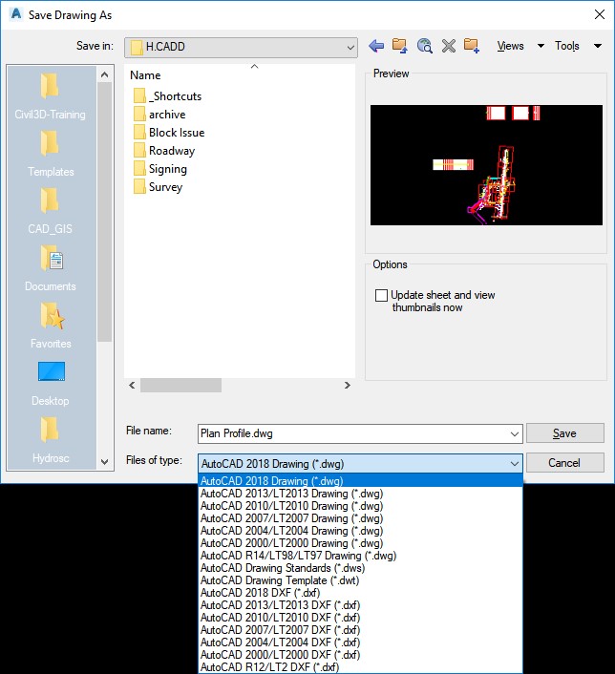615x674 pixels.
Task: Click the Search the Web icon
Action: [424, 46]
